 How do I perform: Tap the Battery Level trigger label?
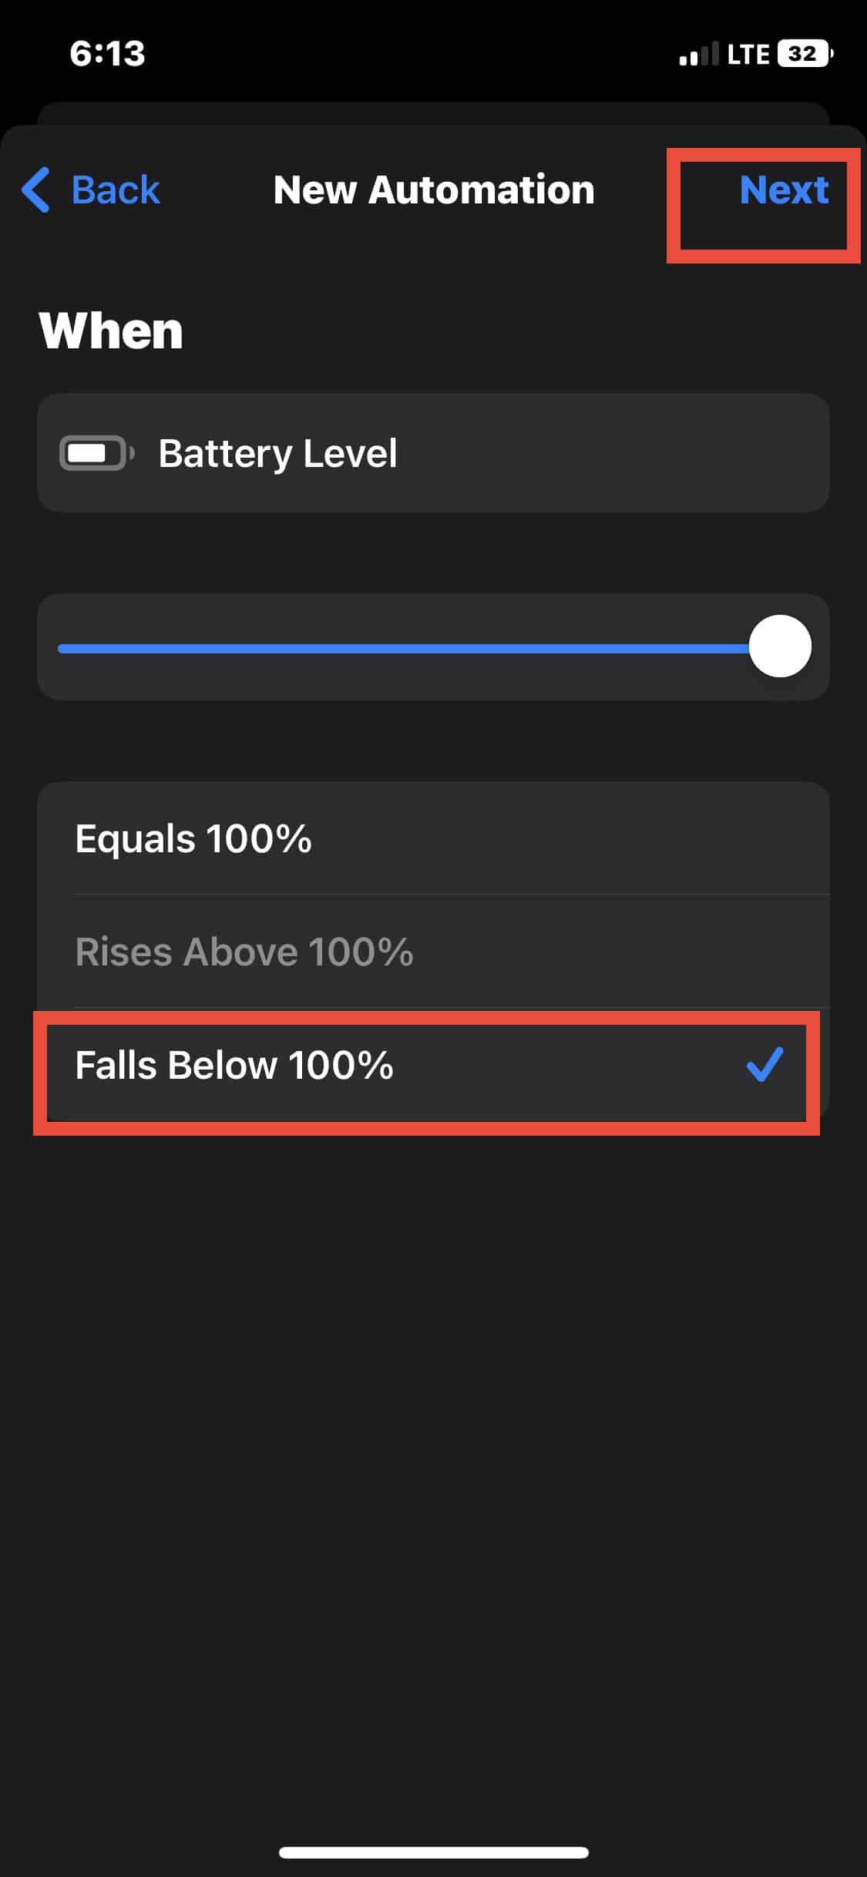tap(277, 453)
